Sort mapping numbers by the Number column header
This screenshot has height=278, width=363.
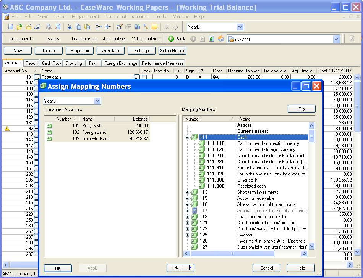tap(210, 119)
